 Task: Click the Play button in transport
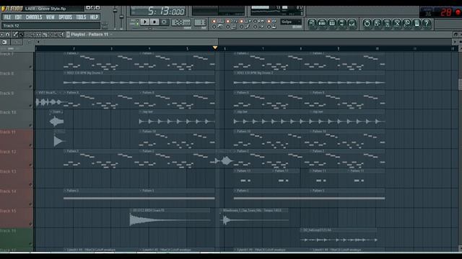[x=144, y=22]
